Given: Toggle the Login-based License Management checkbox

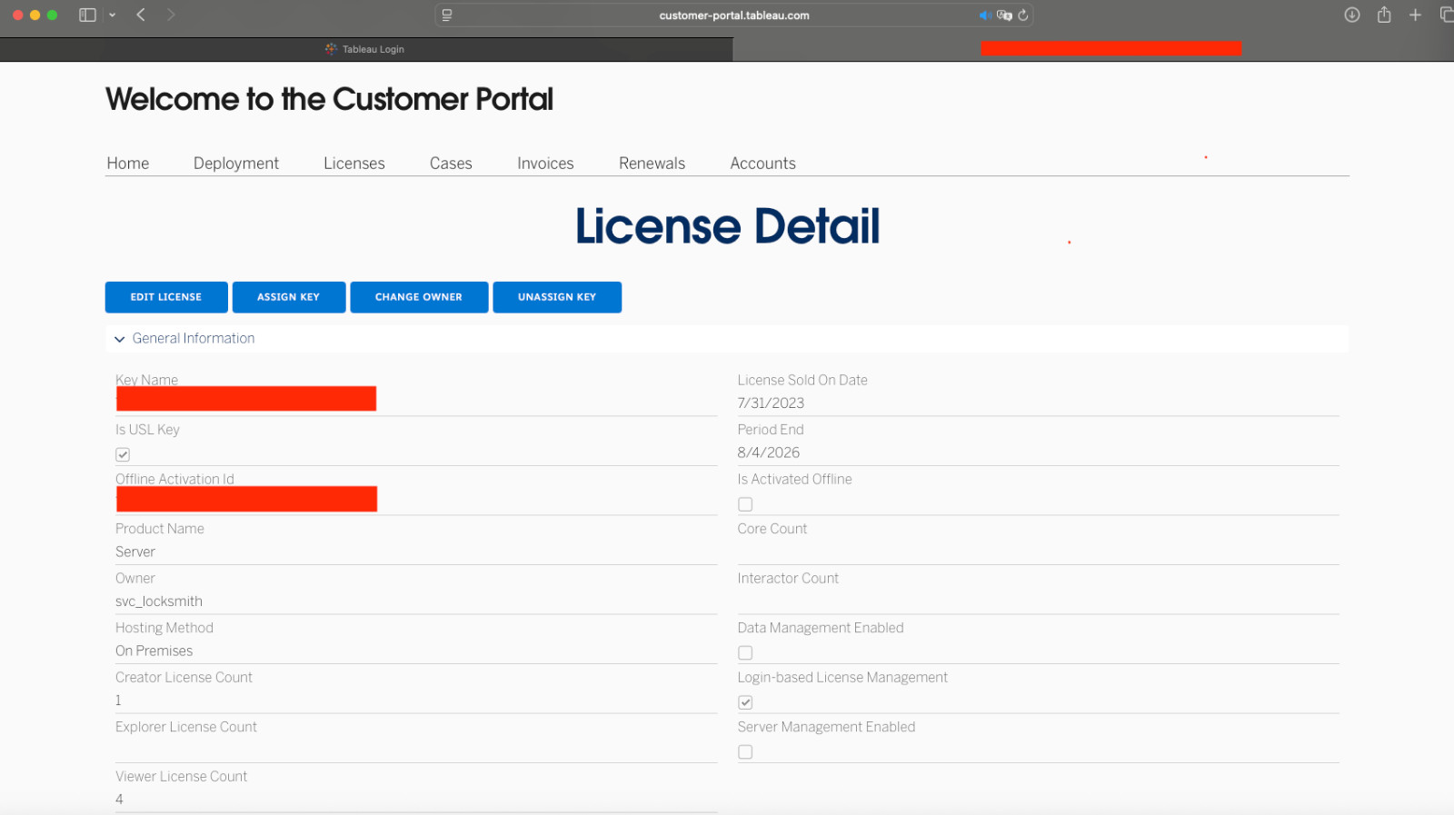Looking at the screenshot, I should click(x=745, y=702).
